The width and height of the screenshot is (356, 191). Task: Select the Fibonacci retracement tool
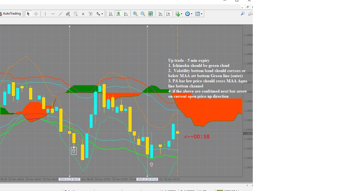pos(76,14)
